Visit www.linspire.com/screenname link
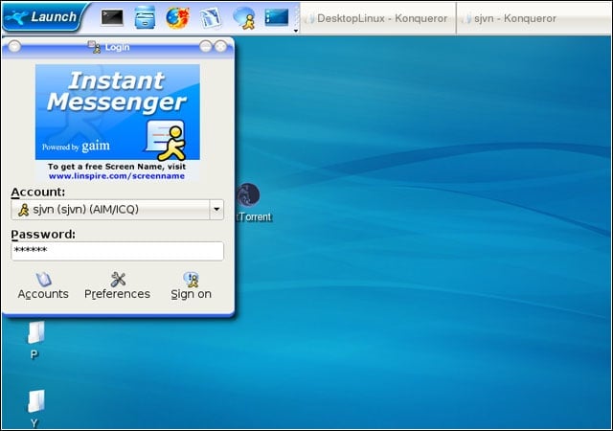Viewport: 613px width, 431px height. (x=117, y=176)
